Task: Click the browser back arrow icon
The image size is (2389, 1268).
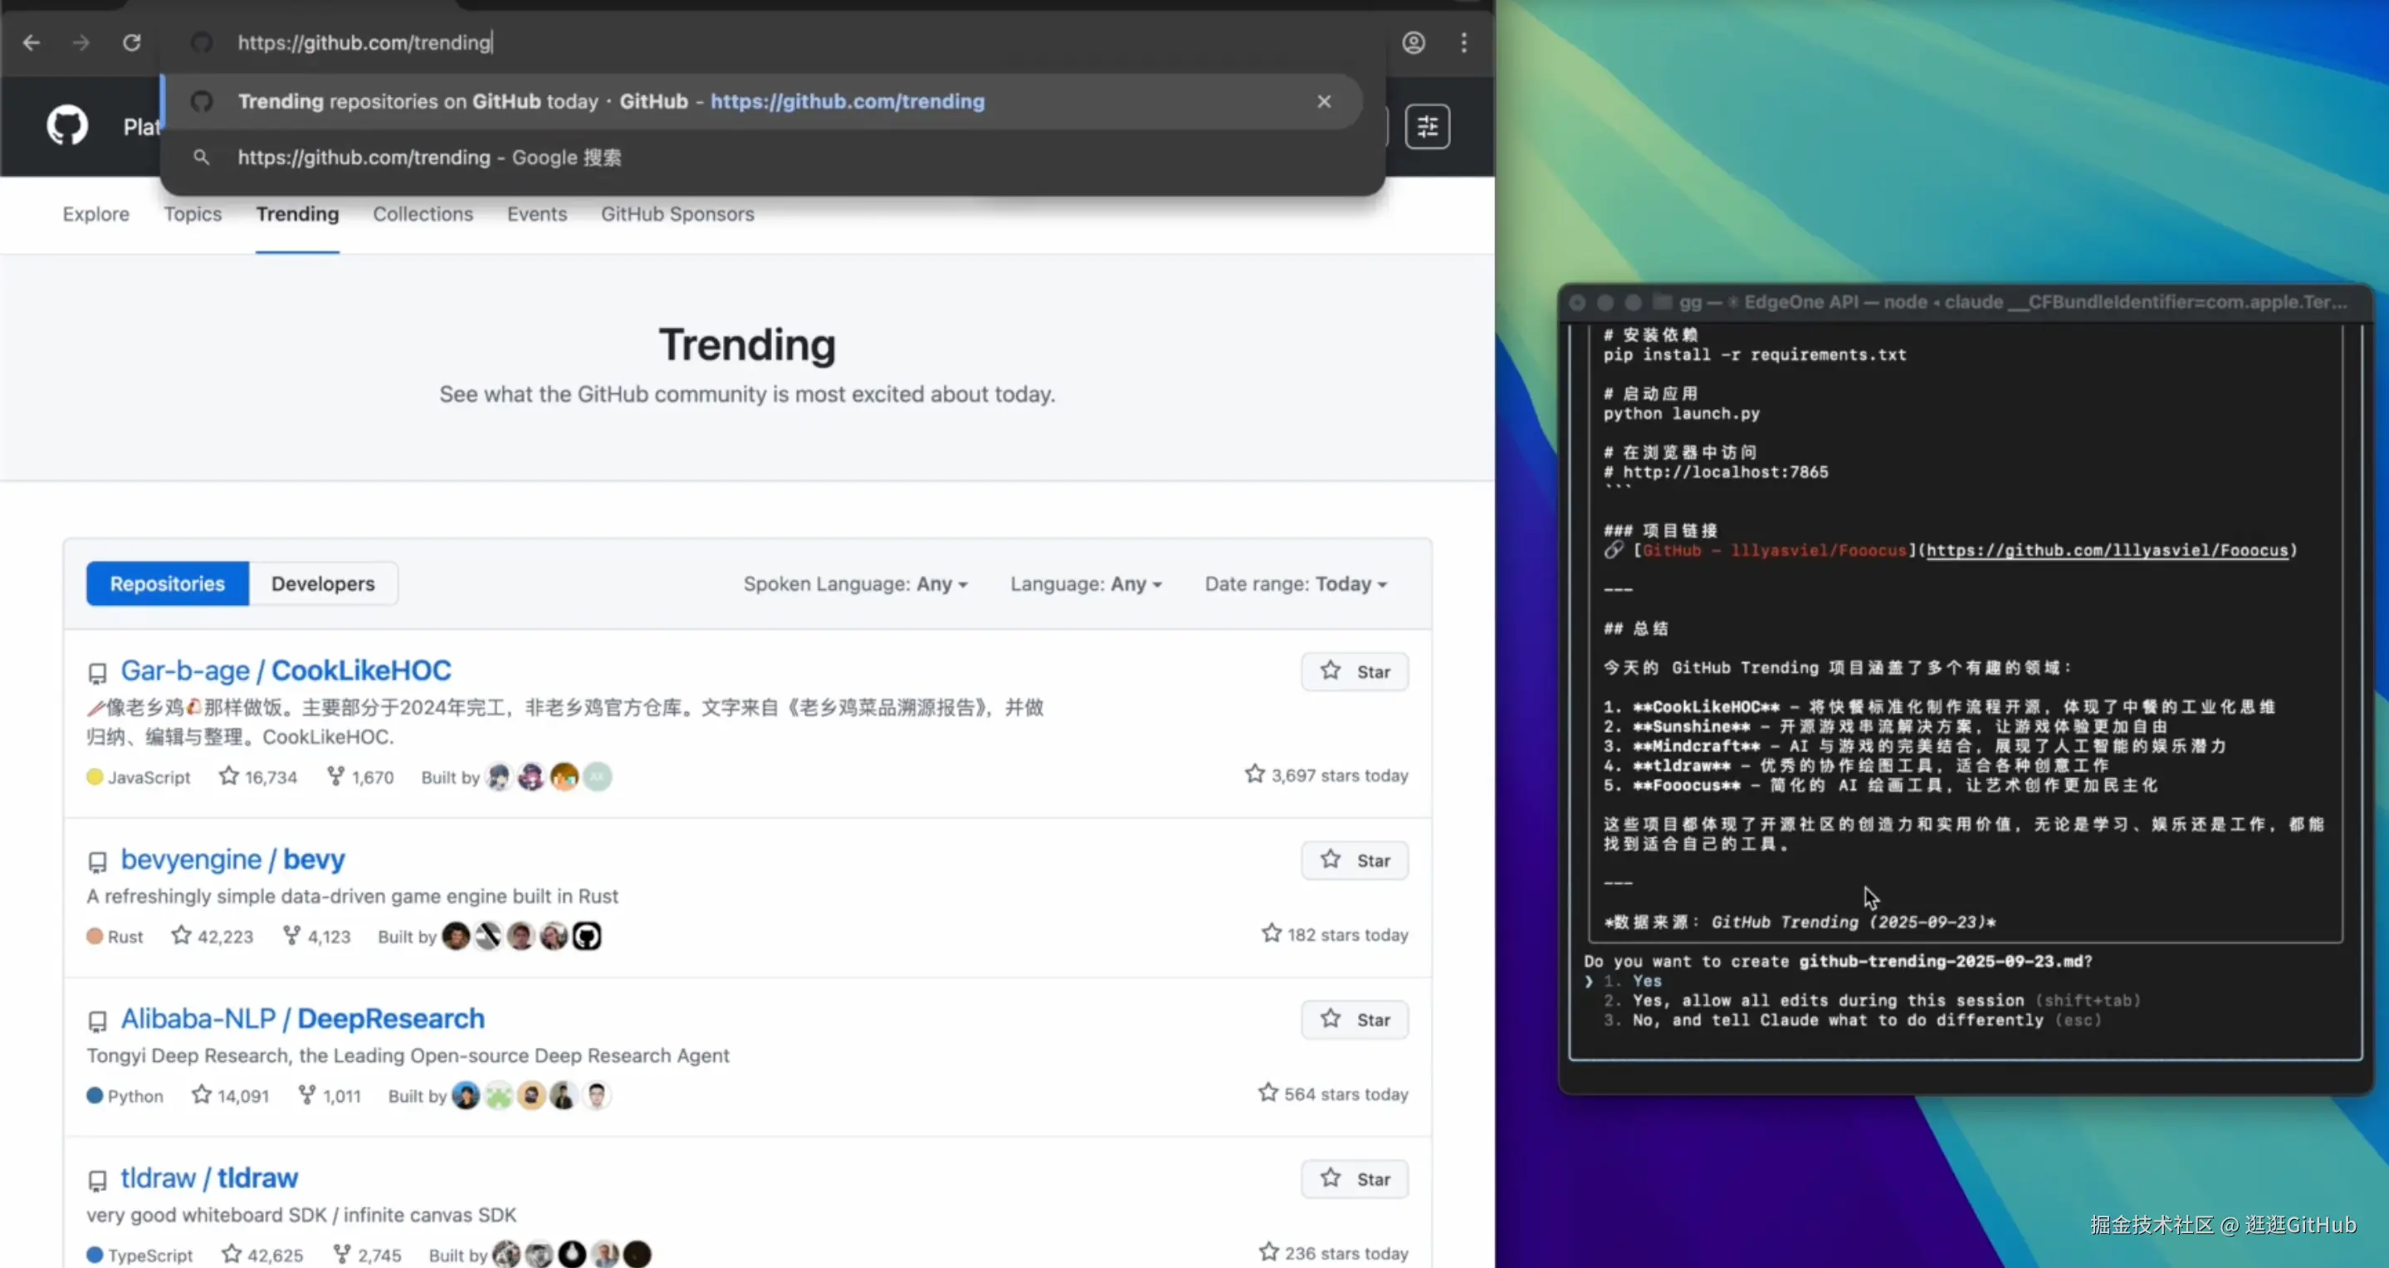Action: (x=32, y=42)
